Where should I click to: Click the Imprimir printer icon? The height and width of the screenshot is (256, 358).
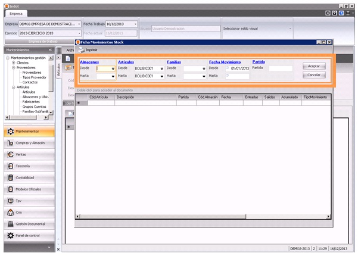(81, 50)
